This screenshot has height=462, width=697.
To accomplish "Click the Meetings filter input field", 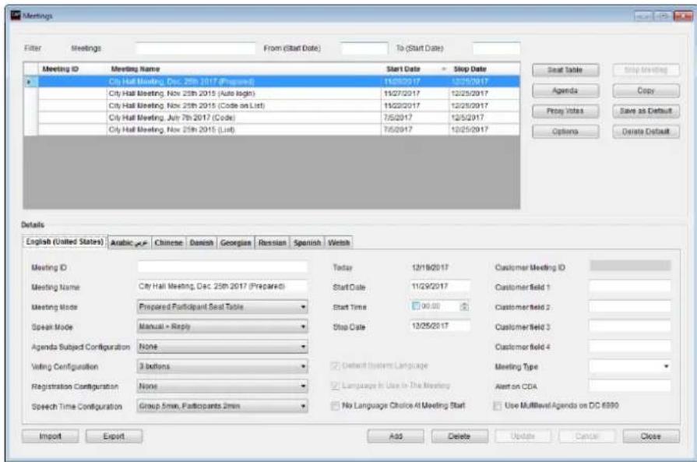I will pos(196,48).
